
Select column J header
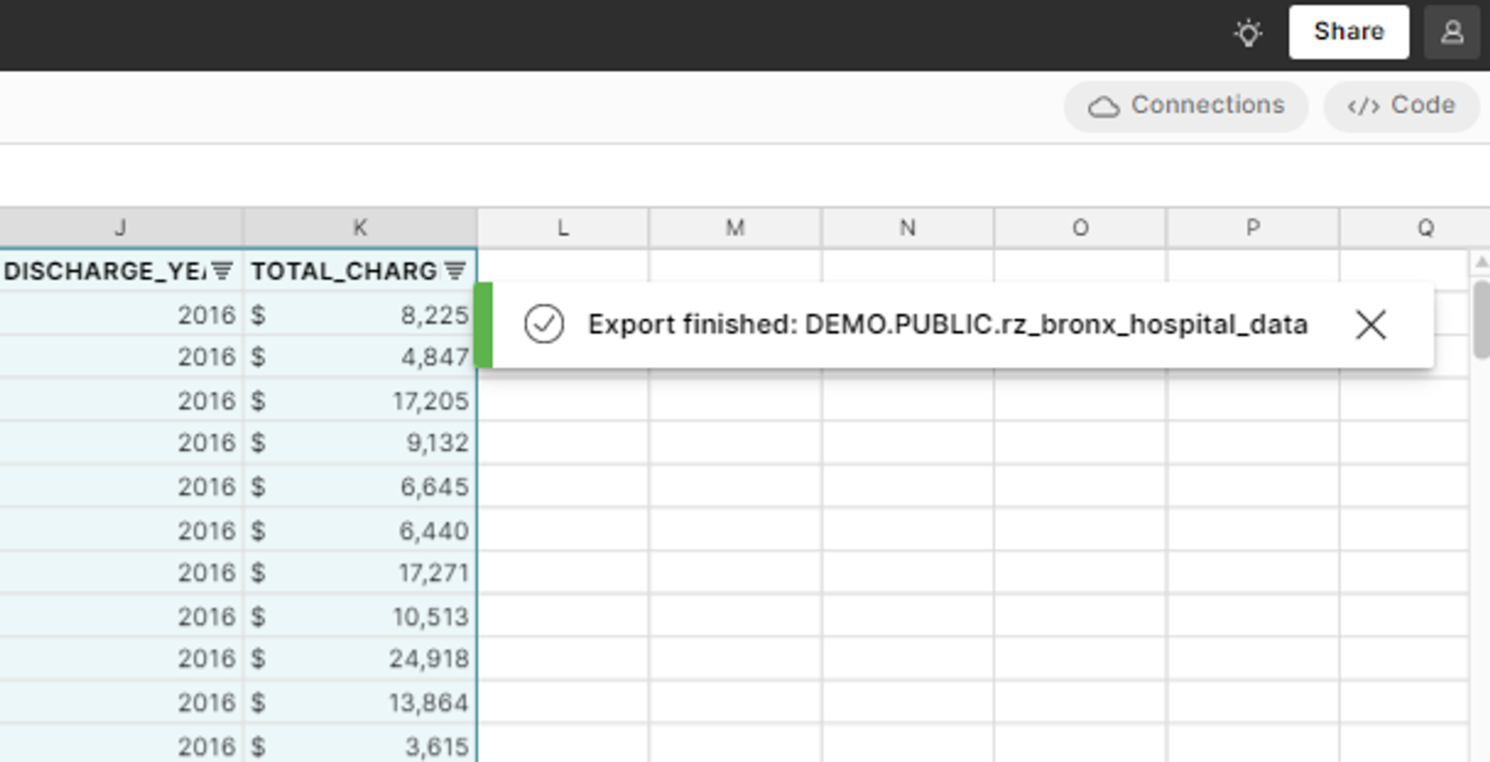pyautogui.click(x=120, y=228)
